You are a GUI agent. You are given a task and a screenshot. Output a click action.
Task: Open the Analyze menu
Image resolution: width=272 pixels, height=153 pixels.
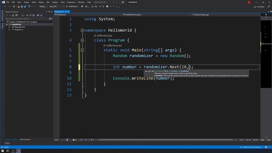(55, 2)
